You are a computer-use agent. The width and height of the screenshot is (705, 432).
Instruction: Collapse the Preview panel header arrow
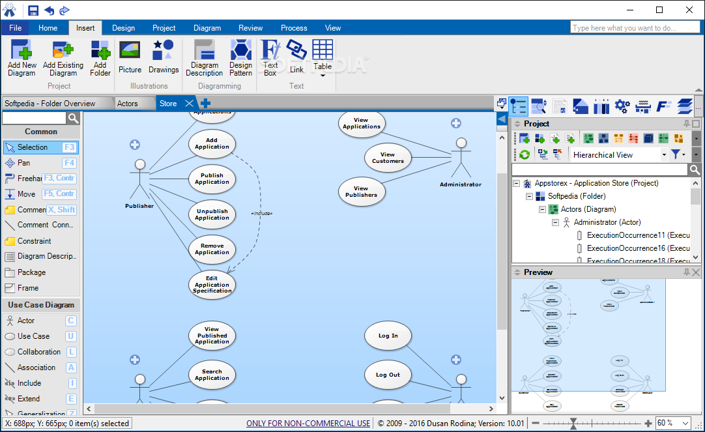517,272
